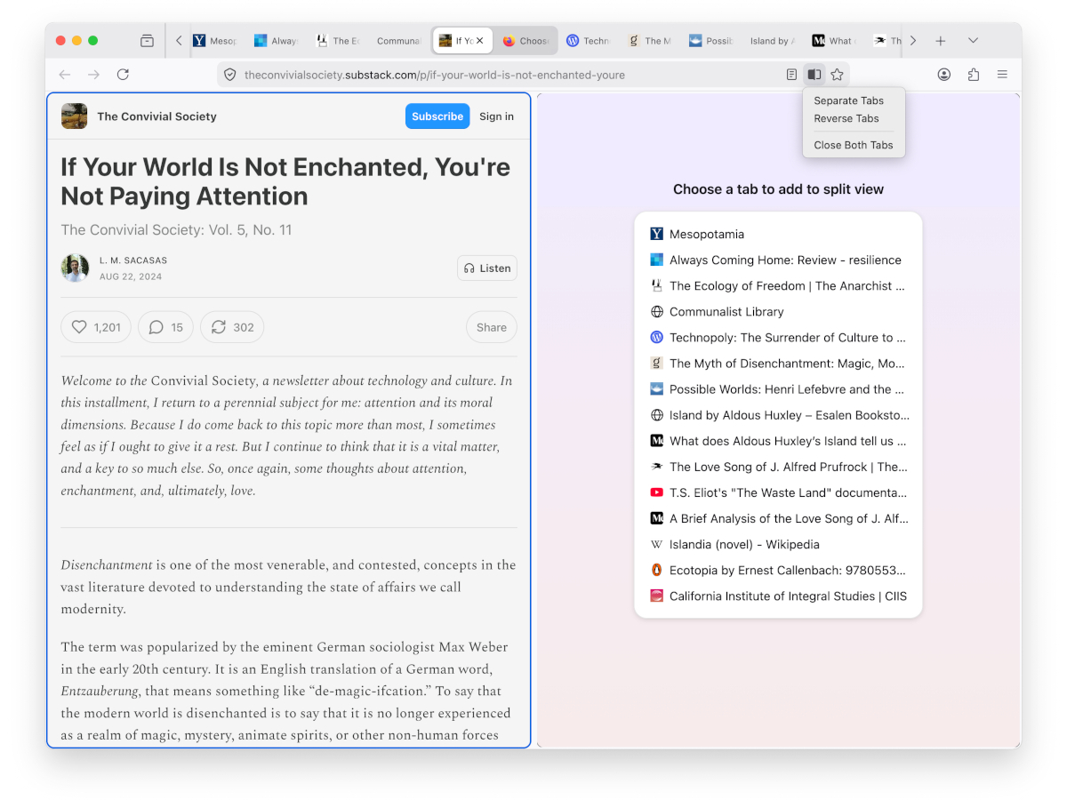This screenshot has width=1067, height=800.
Task: Open the hamburger application menu
Action: 1002,75
